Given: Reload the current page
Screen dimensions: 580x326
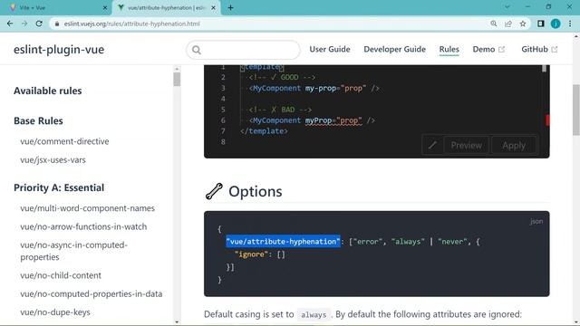Looking at the screenshot, I should pyautogui.click(x=39, y=24).
